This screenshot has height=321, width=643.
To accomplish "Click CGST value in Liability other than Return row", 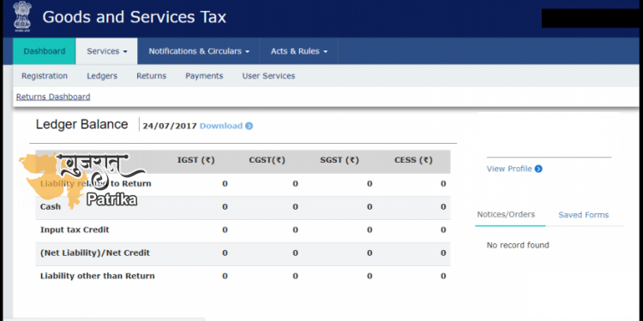I will coord(295,276).
